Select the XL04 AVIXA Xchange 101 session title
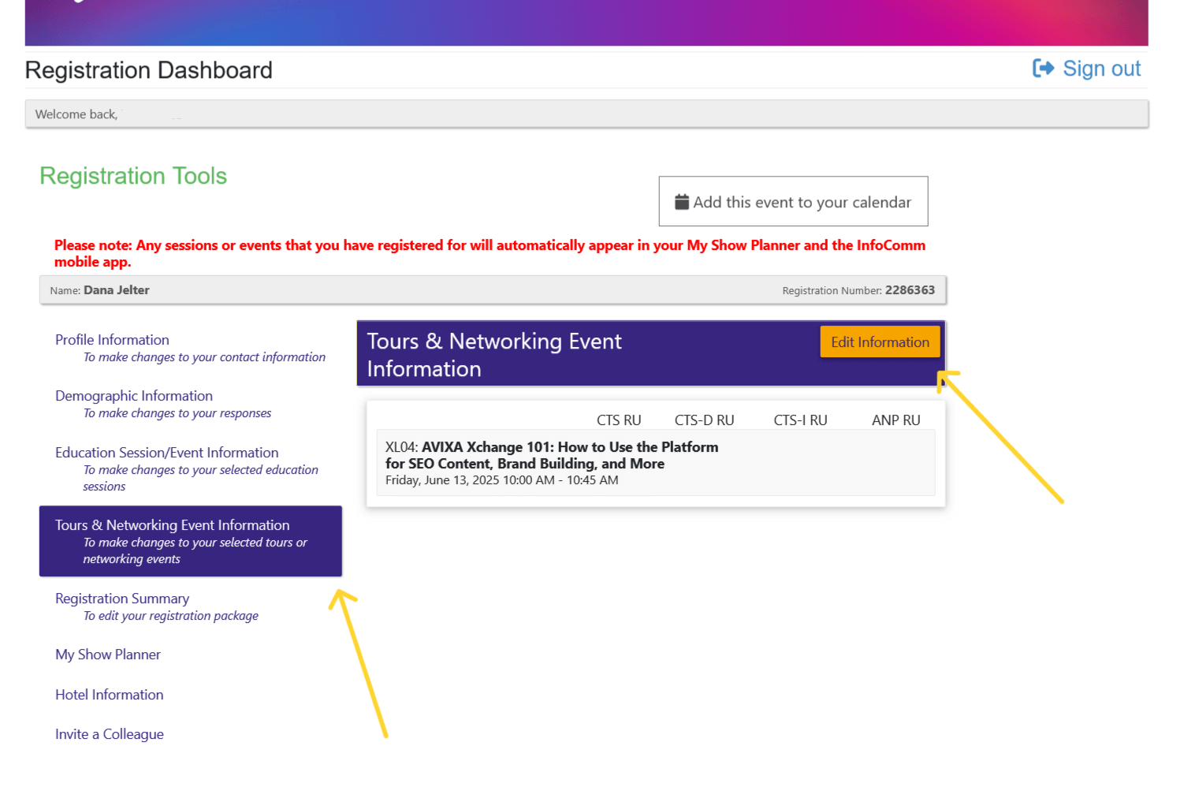 click(552, 455)
